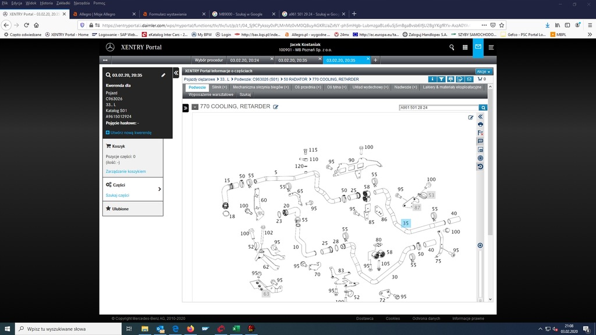
Task: Expand the Części section arrow
Action: [159, 189]
